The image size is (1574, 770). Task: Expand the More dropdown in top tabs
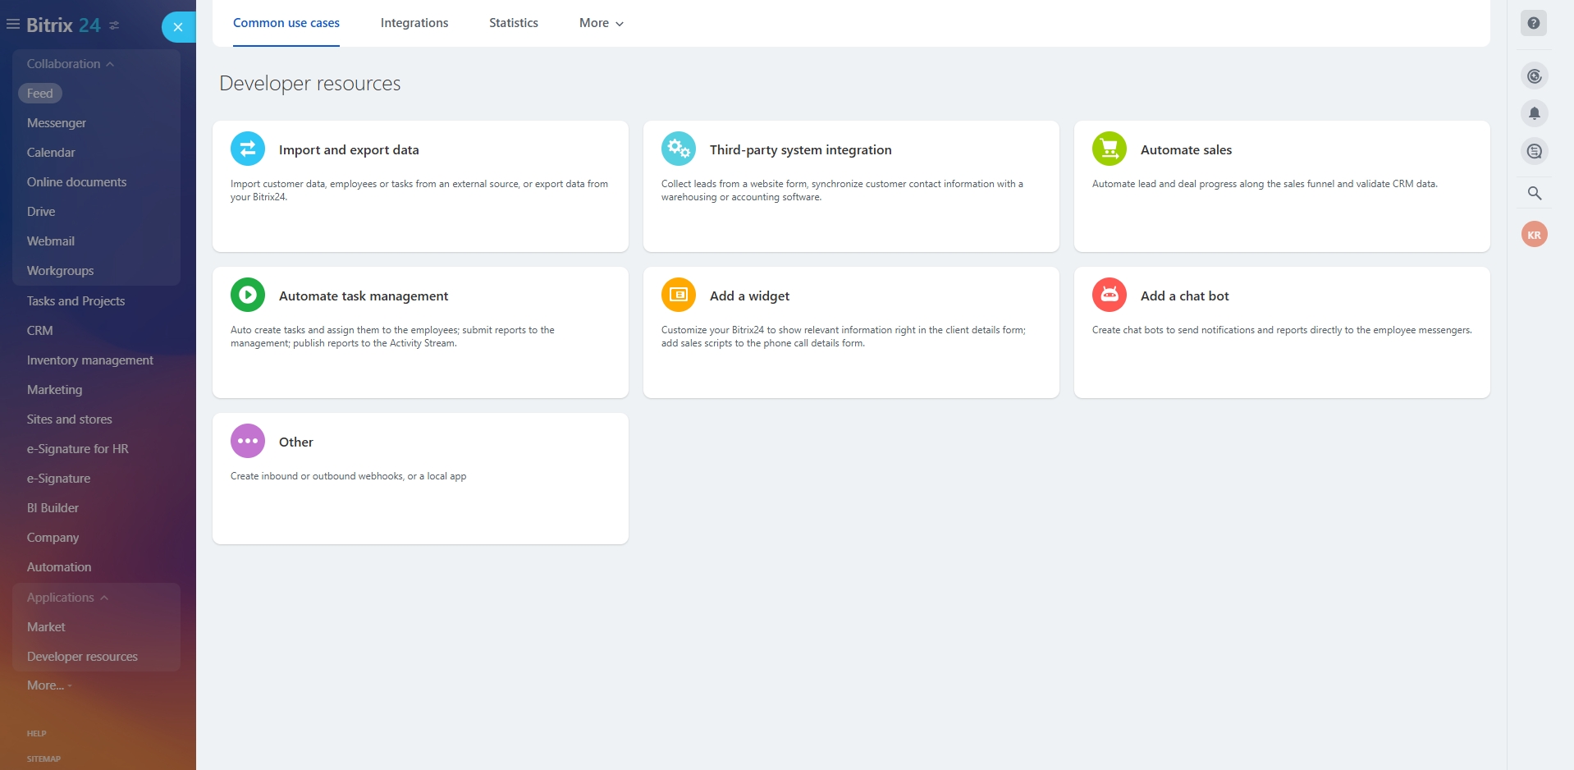pyautogui.click(x=601, y=23)
